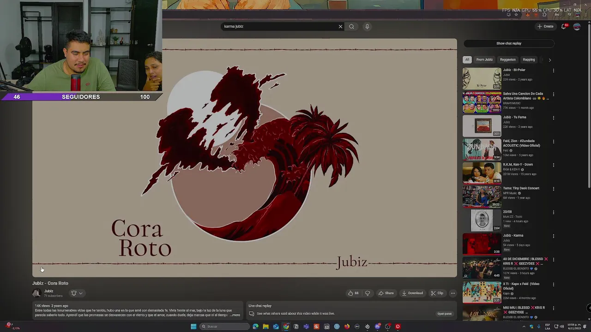Select the All filter chip
The width and height of the screenshot is (591, 332).
pyautogui.click(x=467, y=59)
